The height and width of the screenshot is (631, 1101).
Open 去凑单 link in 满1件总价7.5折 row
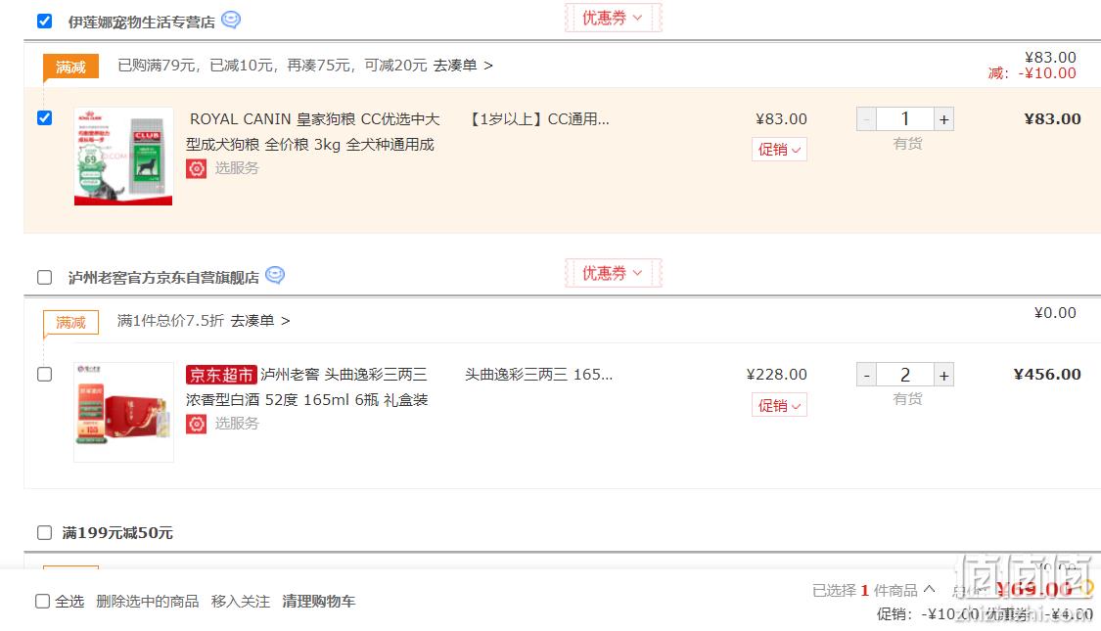(x=259, y=321)
